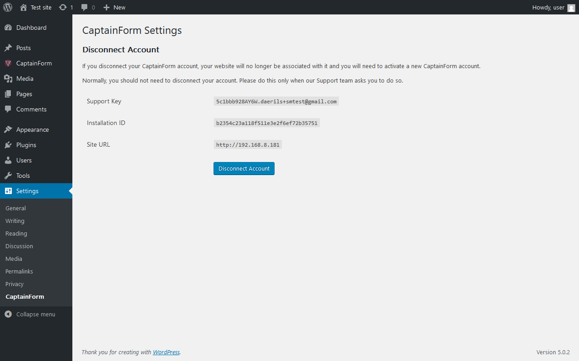This screenshot has height=361, width=579.
Task: Click the Appearance paintbrush icon
Action: 8,130
